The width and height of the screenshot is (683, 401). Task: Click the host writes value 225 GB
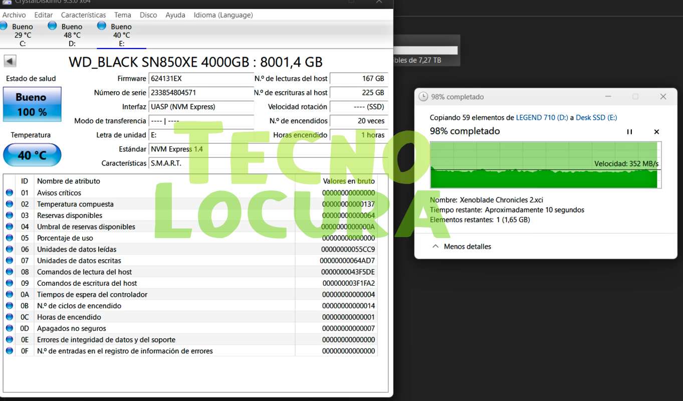click(359, 93)
